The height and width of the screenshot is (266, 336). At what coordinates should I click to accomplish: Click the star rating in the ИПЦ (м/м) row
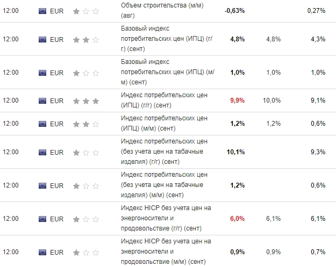(85, 124)
